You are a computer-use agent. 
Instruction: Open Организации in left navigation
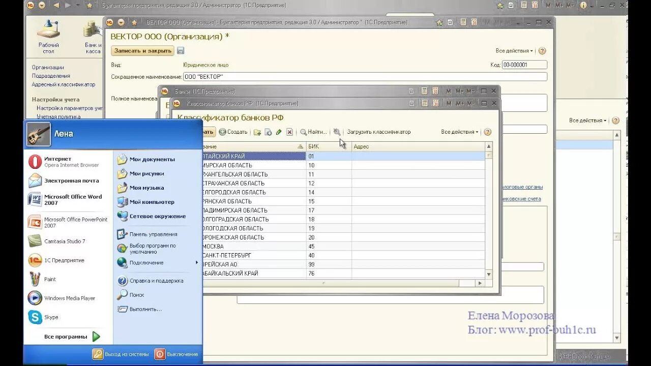(x=48, y=67)
